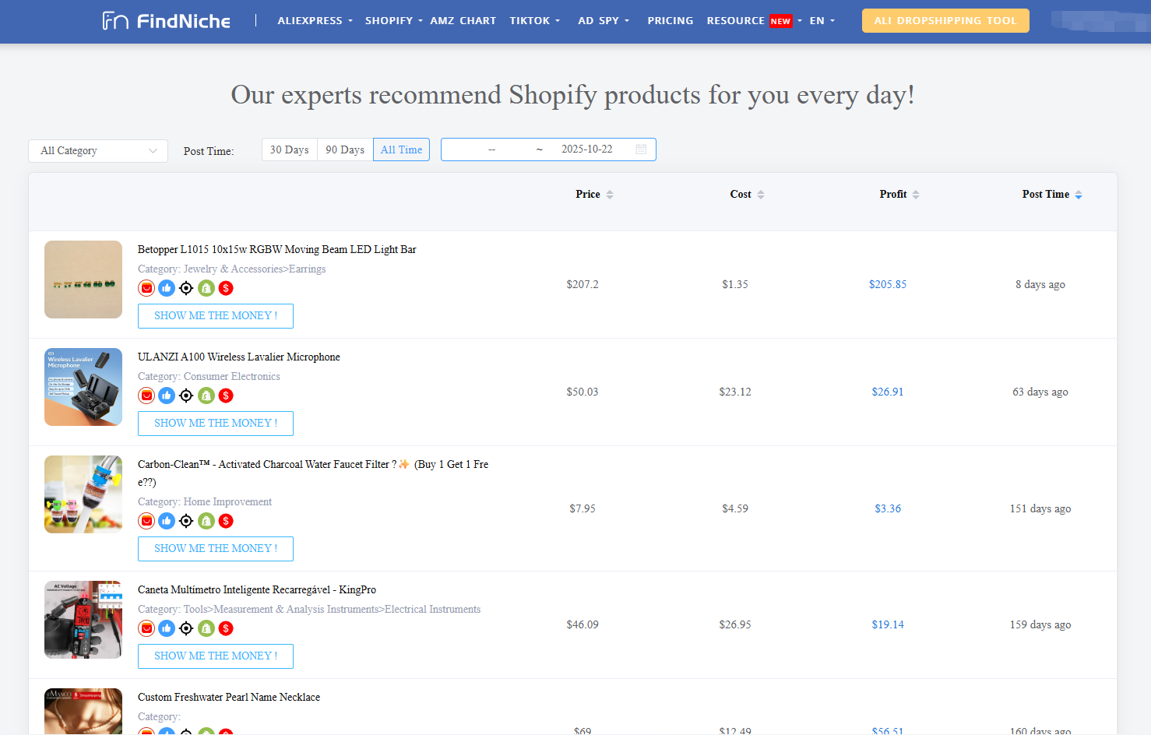Expand the EN language dropdown

pos(822,21)
